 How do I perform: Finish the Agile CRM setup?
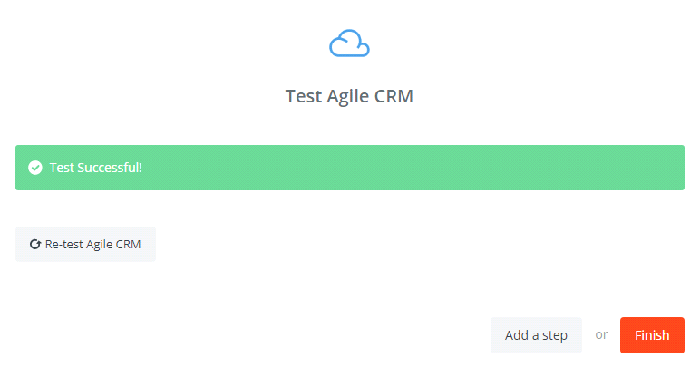652,335
